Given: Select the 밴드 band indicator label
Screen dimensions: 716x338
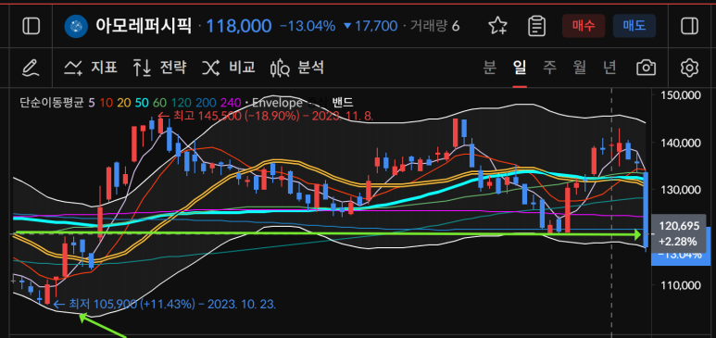Looking at the screenshot, I should (x=343, y=103).
